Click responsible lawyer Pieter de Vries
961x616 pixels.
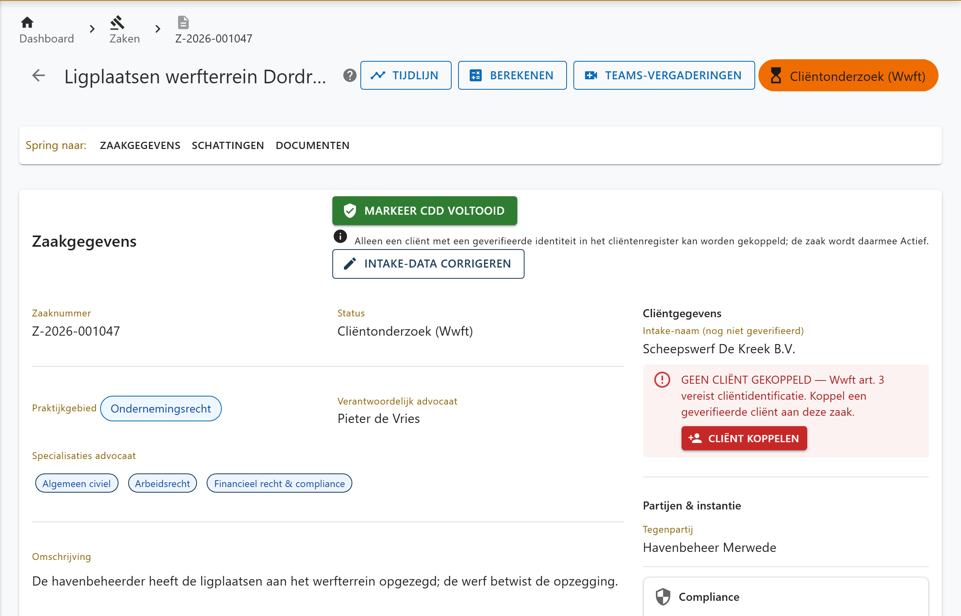(378, 419)
